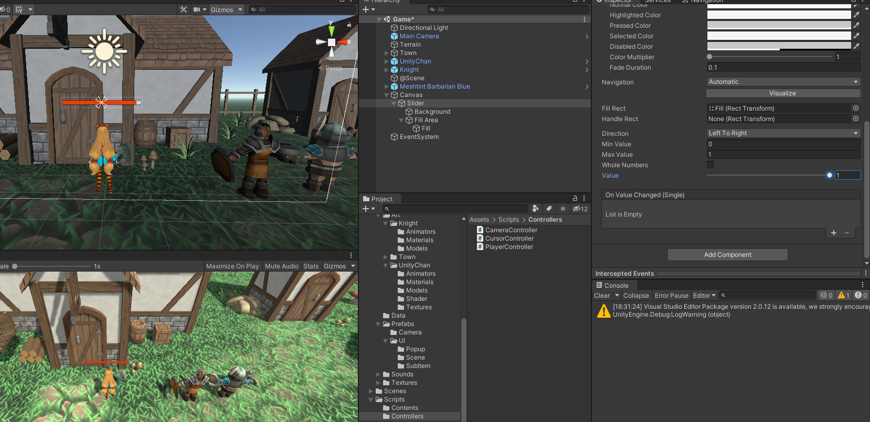870x422 pixels.
Task: Click the Color Multiplier slider handle
Action: tap(709, 57)
